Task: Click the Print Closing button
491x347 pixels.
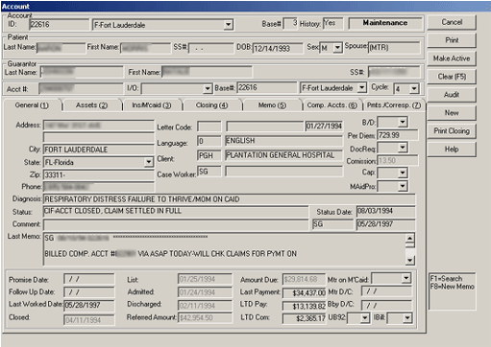Action: click(452, 131)
